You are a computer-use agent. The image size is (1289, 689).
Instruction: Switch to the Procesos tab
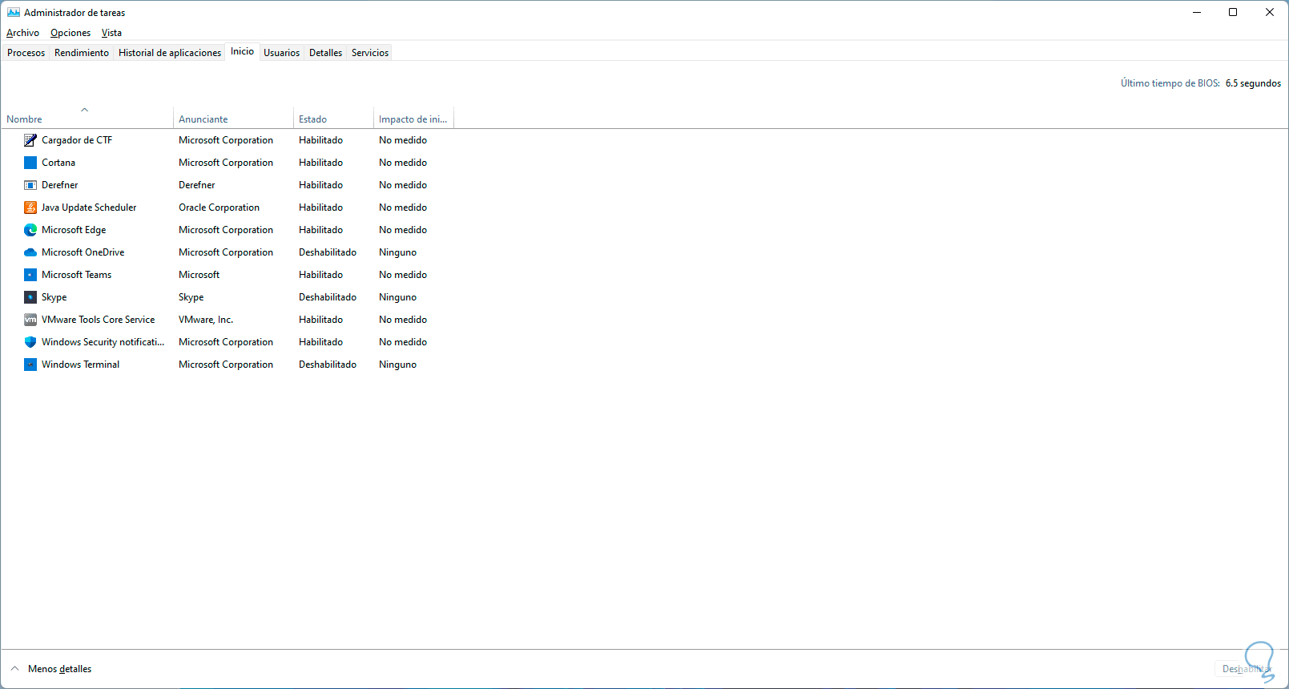[x=26, y=53]
